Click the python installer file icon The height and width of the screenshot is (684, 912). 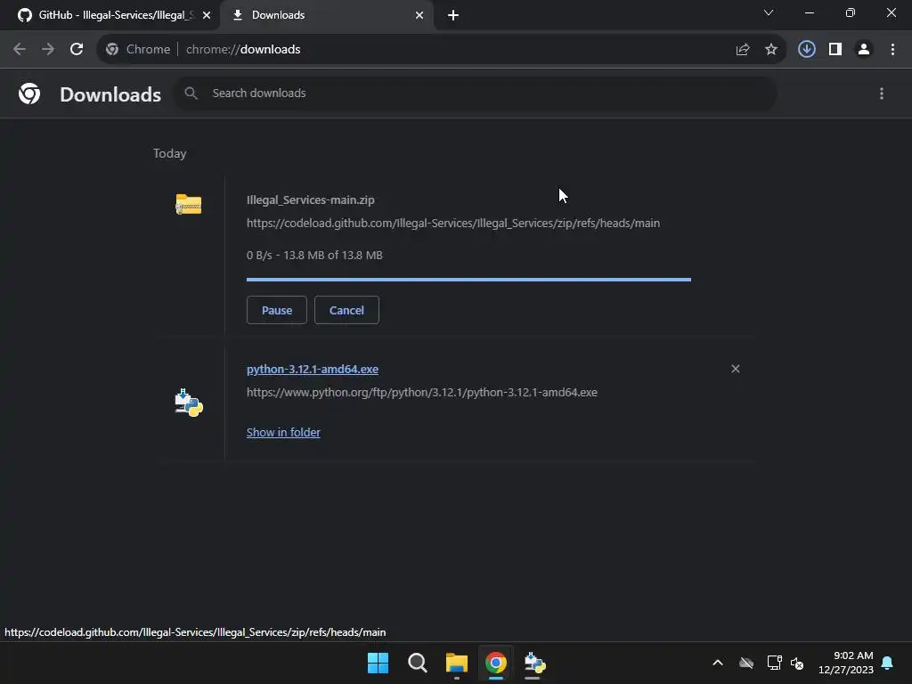click(x=189, y=403)
